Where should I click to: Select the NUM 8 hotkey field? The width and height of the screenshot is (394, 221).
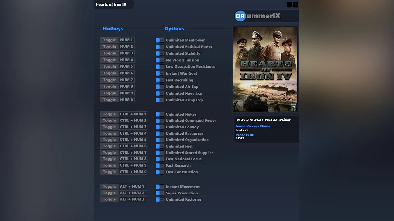point(127,86)
